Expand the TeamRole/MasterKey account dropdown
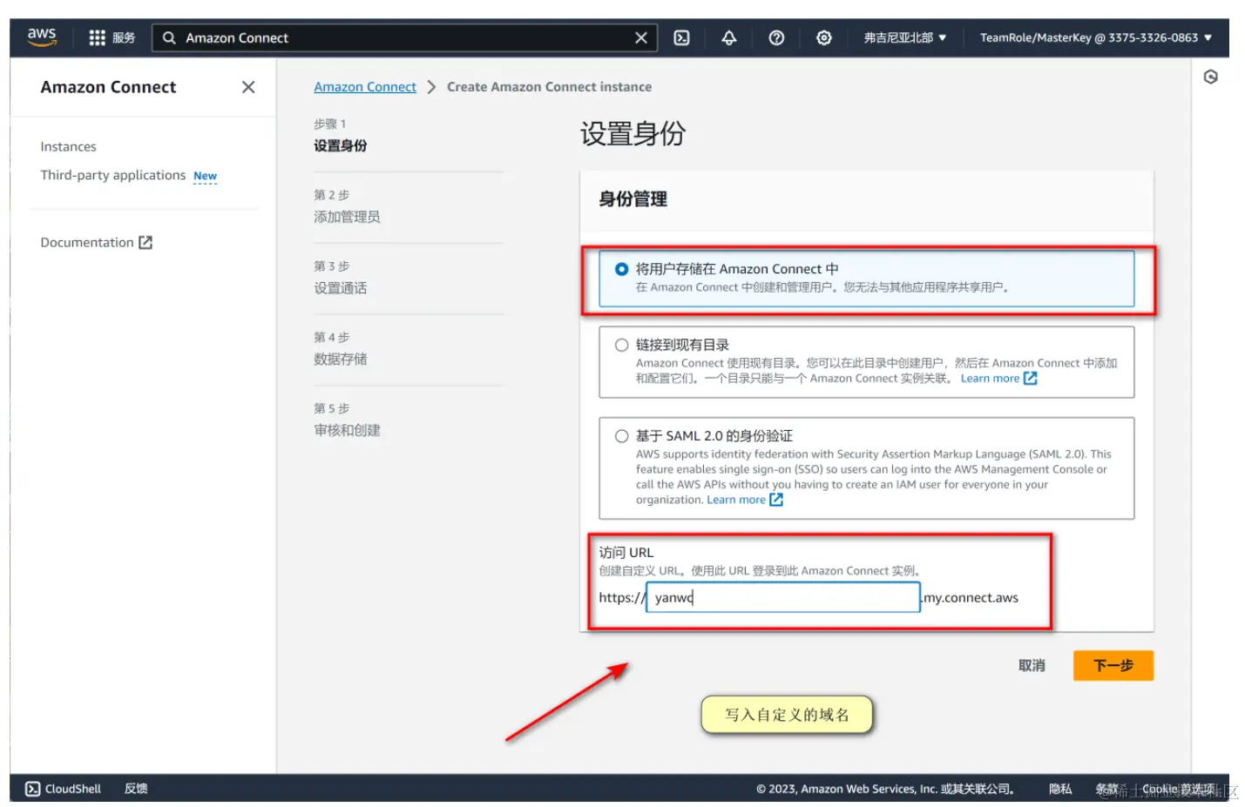 pyautogui.click(x=1096, y=37)
